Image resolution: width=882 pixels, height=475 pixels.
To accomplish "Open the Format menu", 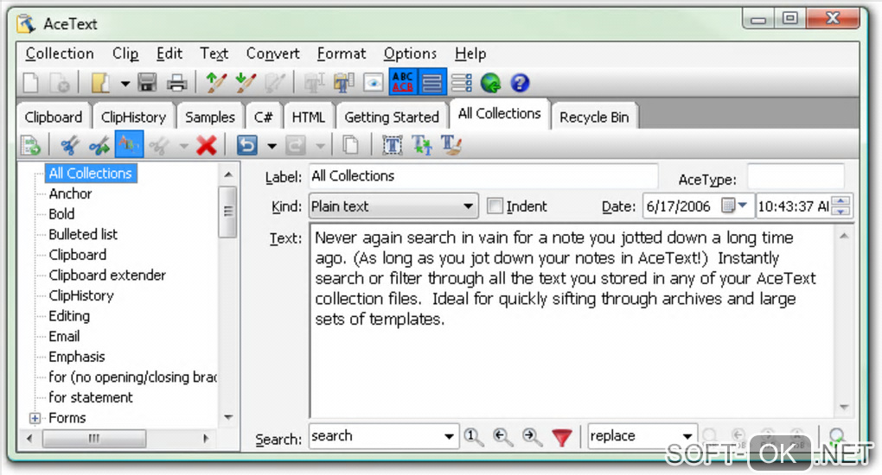I will coord(342,54).
